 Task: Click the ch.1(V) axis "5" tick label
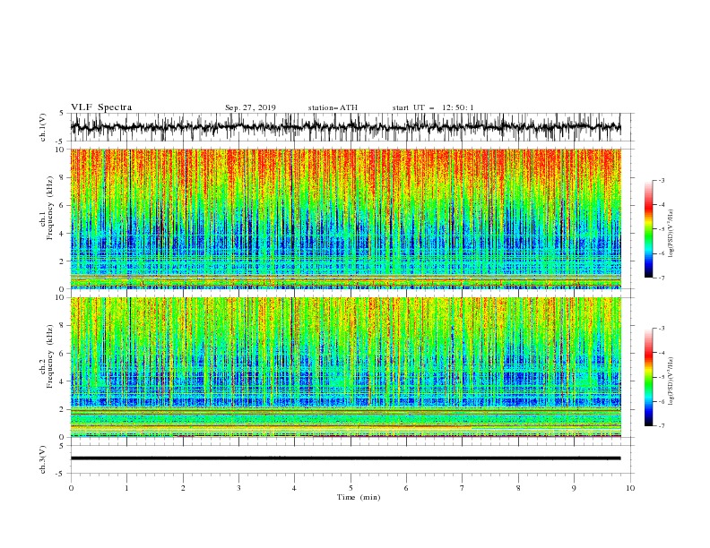click(x=63, y=114)
